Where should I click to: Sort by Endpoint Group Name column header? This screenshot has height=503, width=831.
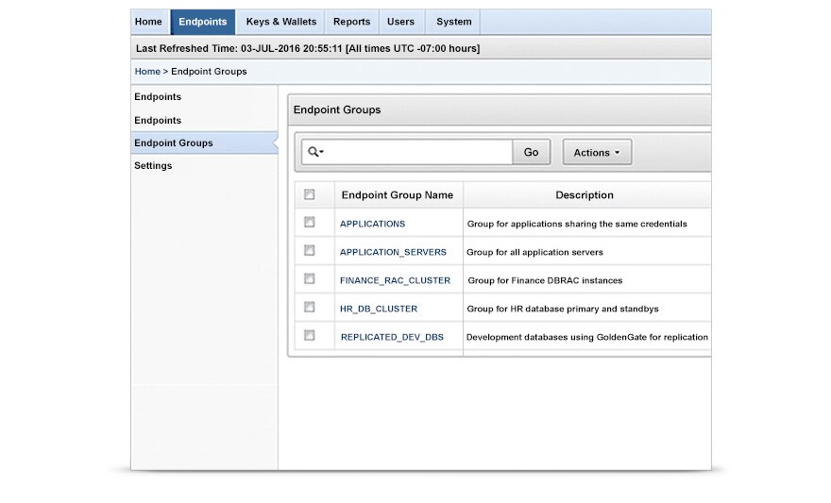click(x=397, y=195)
